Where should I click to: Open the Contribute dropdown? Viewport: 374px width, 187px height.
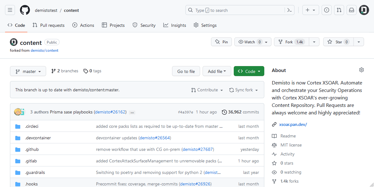(x=207, y=90)
